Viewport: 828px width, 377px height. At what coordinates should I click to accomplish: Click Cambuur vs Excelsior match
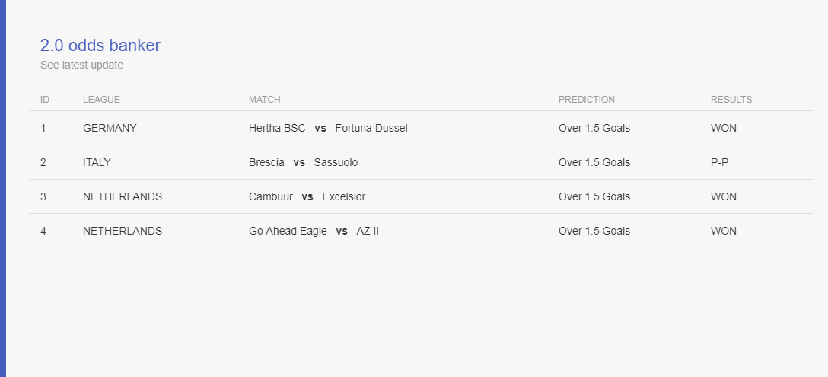click(x=307, y=196)
